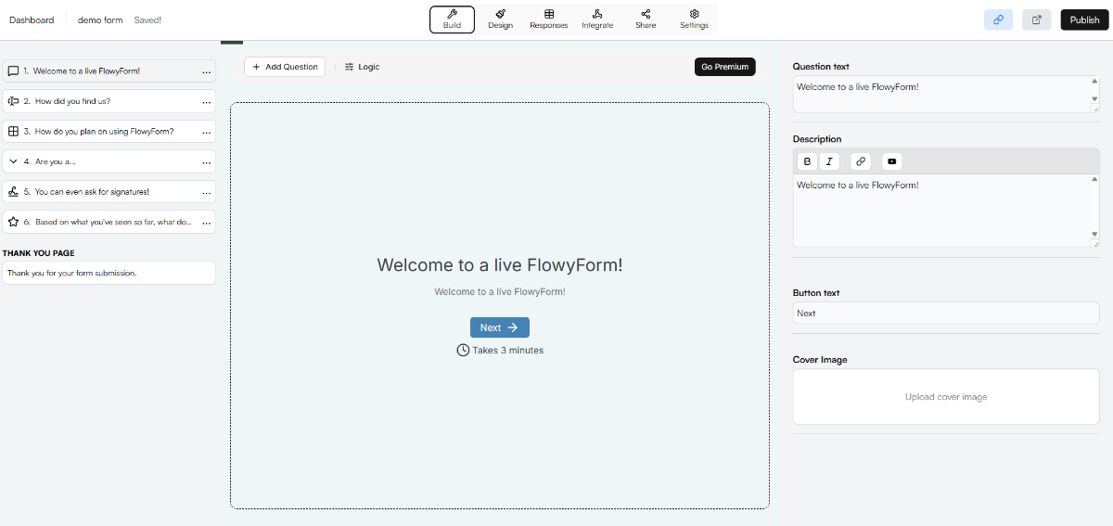1113x526 pixels.
Task: Insert a link in Description
Action: [861, 161]
